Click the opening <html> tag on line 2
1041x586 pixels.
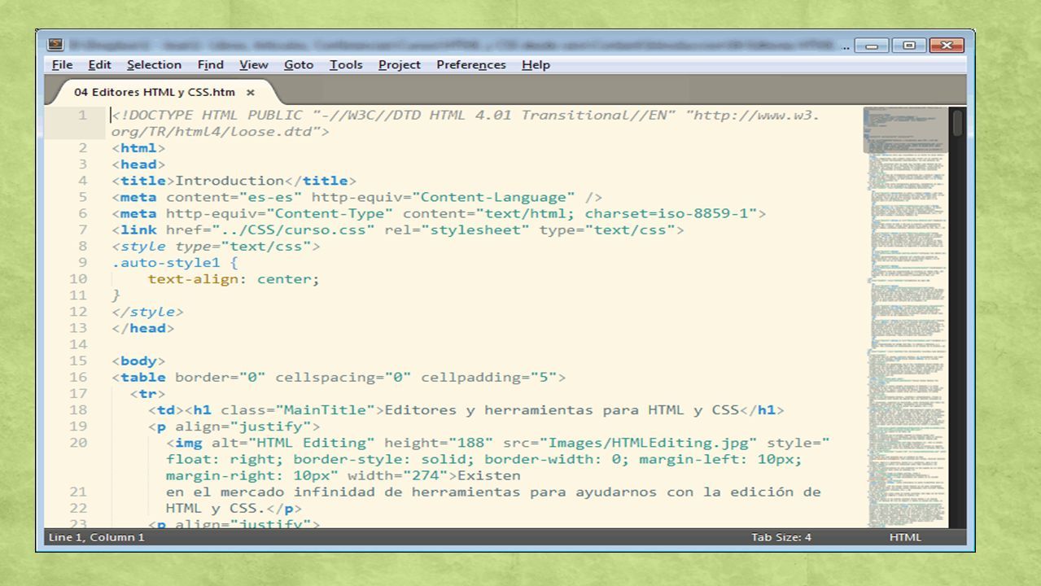[138, 148]
